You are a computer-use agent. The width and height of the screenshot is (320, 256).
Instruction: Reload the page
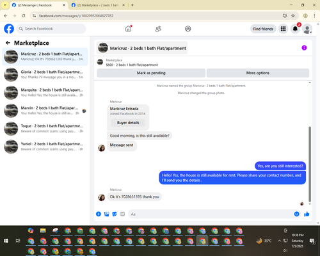click(24, 15)
